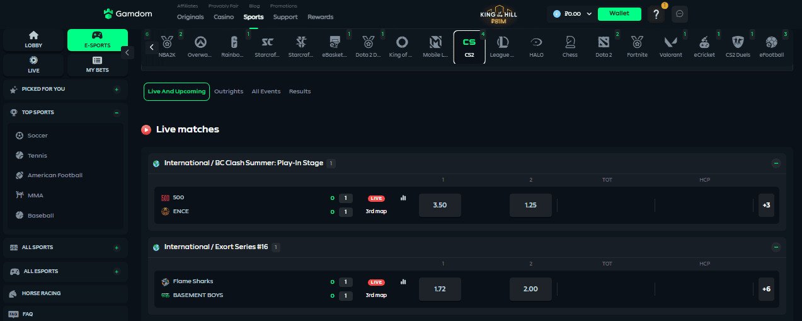The height and width of the screenshot is (321, 802).
Task: Open statistics icon for 500 vs ENCE
Action: 403,197
